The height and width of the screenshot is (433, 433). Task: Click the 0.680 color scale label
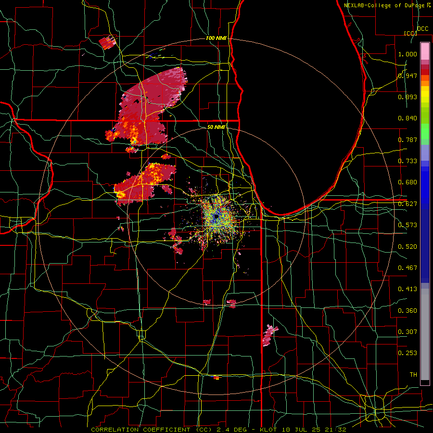[408, 182]
